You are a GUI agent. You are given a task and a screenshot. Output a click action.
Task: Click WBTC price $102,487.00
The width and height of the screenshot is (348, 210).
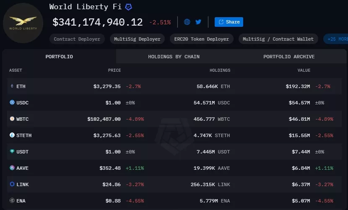coord(104,119)
